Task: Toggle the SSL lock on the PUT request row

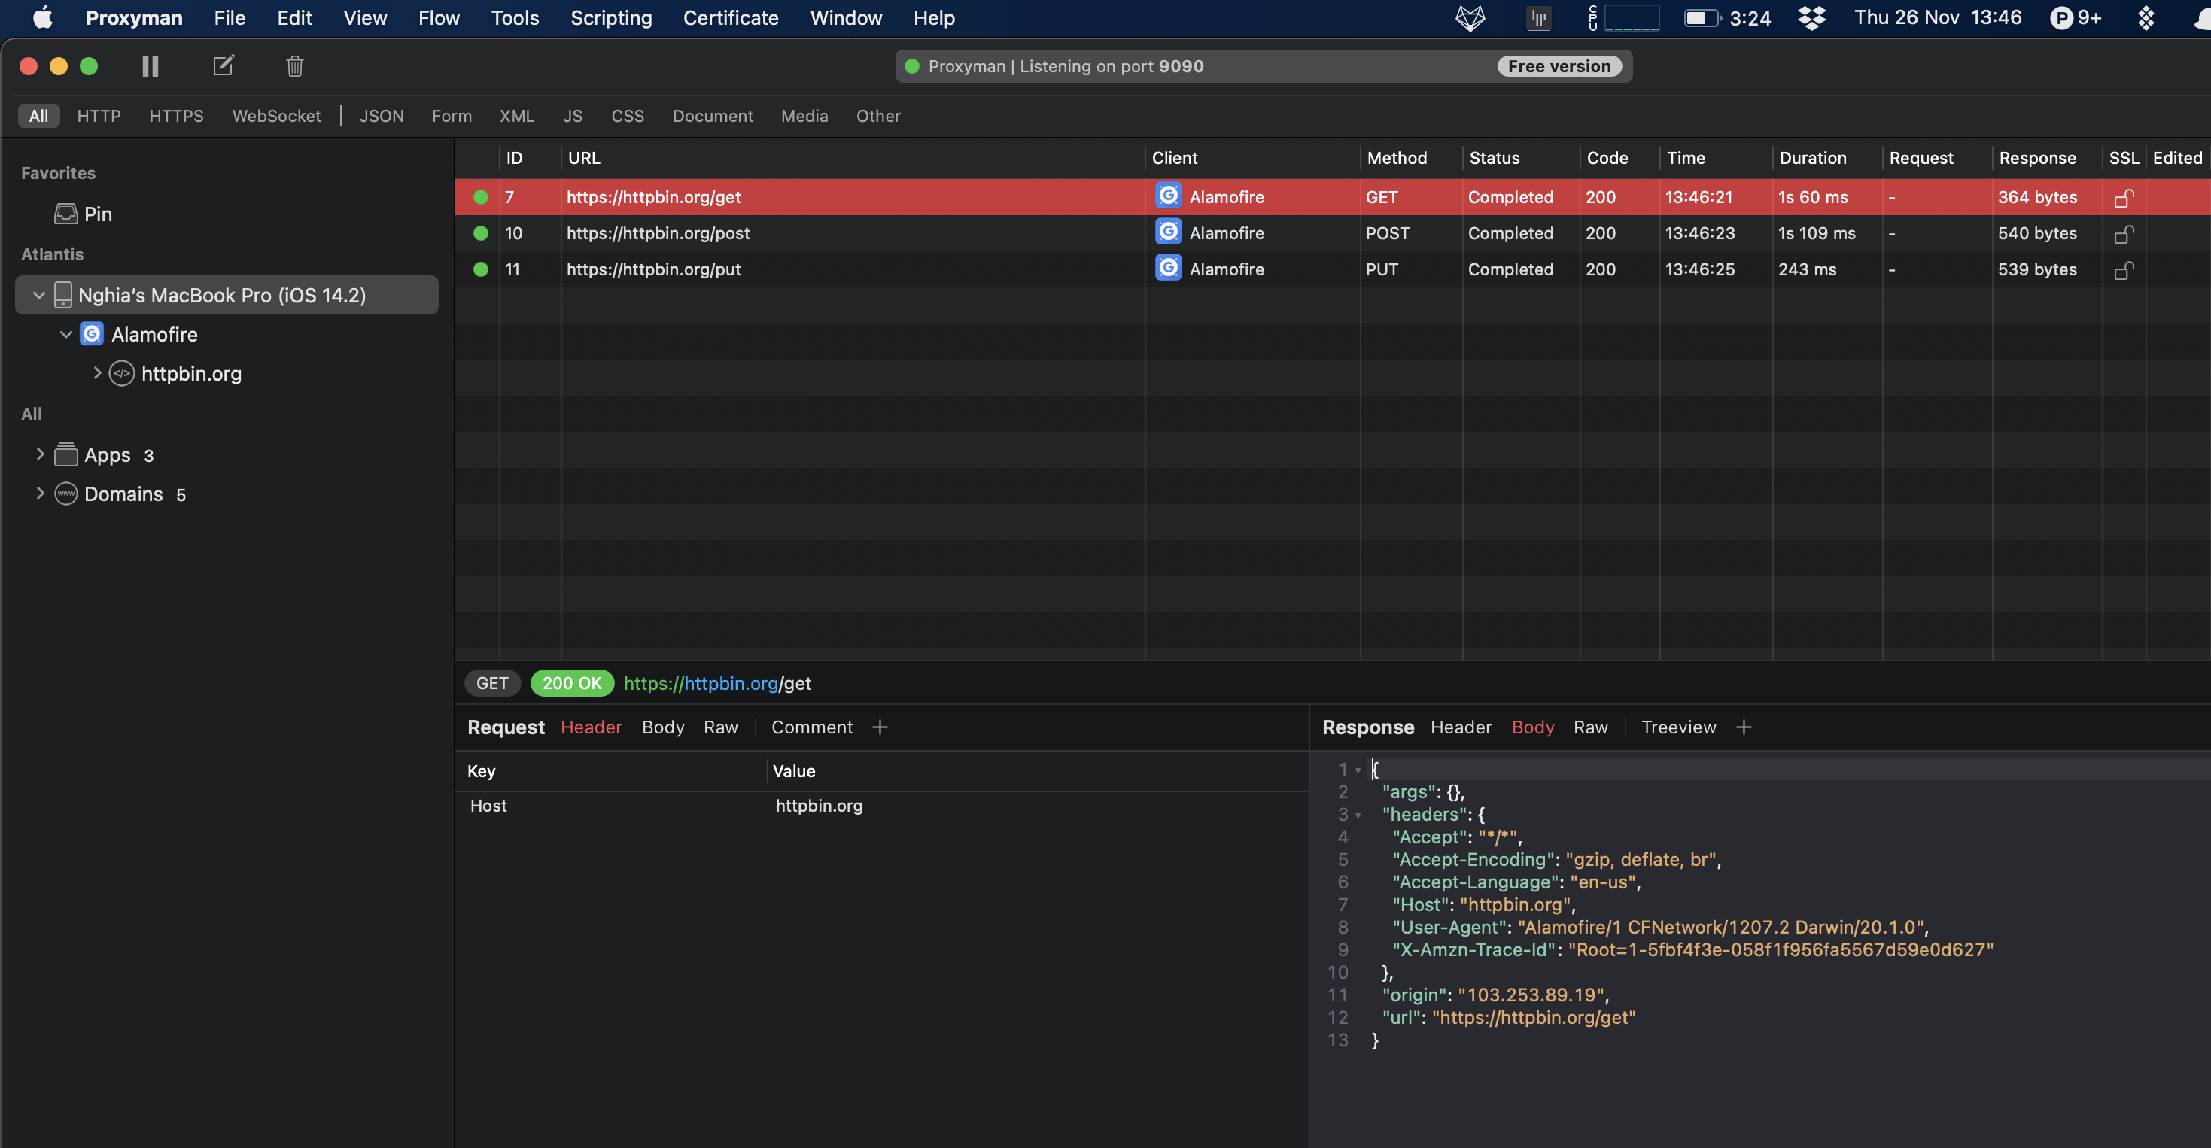Action: [x=2124, y=269]
